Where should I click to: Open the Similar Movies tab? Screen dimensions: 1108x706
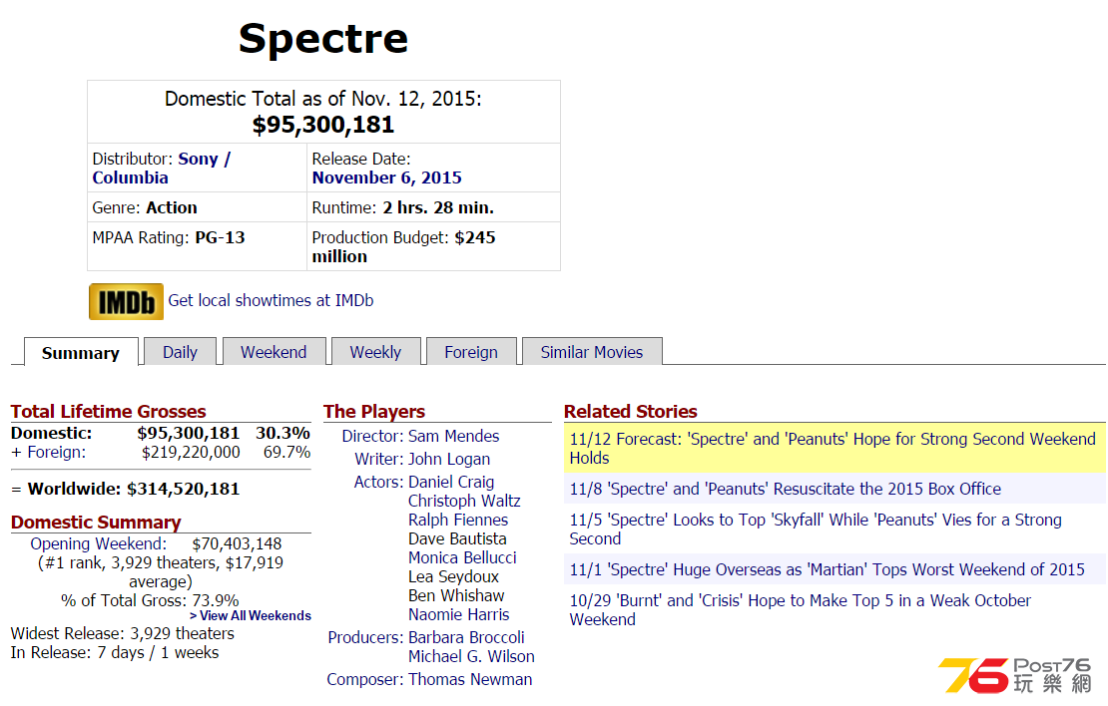click(592, 352)
